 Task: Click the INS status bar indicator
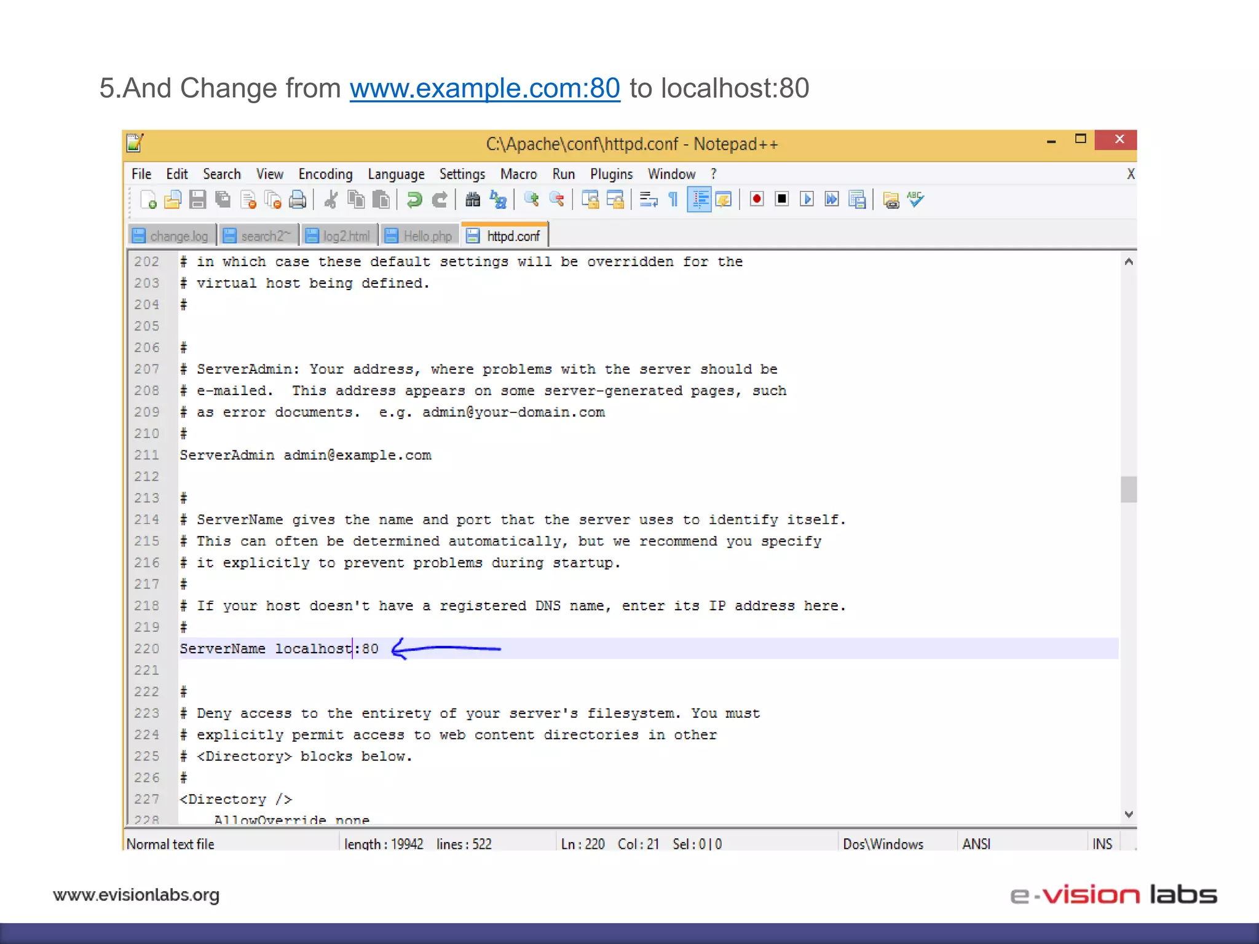[1103, 844]
